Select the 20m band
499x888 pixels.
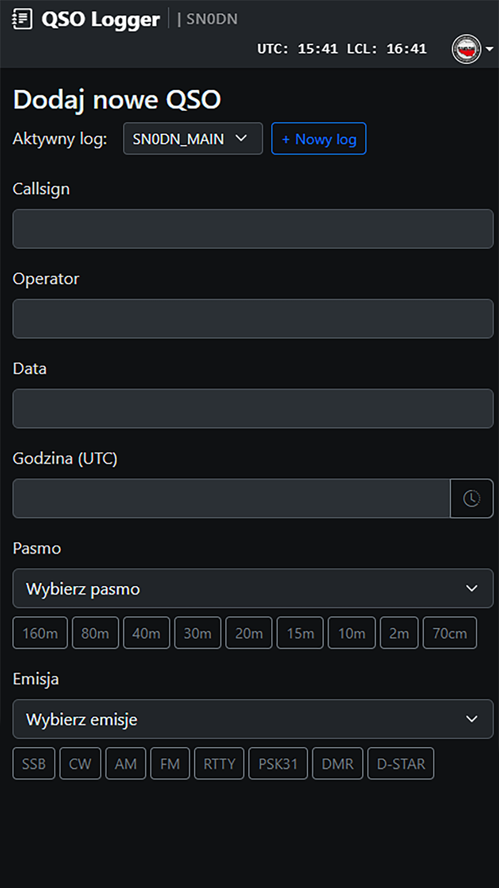coord(249,633)
